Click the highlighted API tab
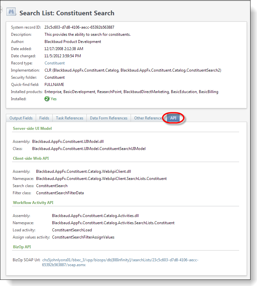The image size is (257, 286). click(x=173, y=118)
